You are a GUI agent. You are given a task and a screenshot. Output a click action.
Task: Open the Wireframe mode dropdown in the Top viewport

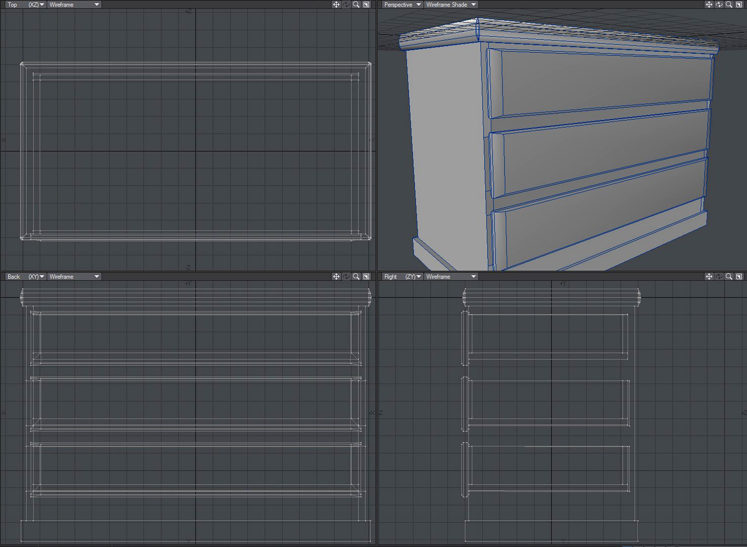(x=74, y=5)
